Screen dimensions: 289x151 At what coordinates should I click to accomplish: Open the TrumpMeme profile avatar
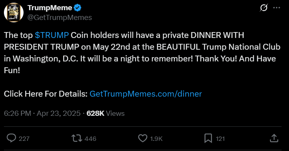click(x=14, y=13)
